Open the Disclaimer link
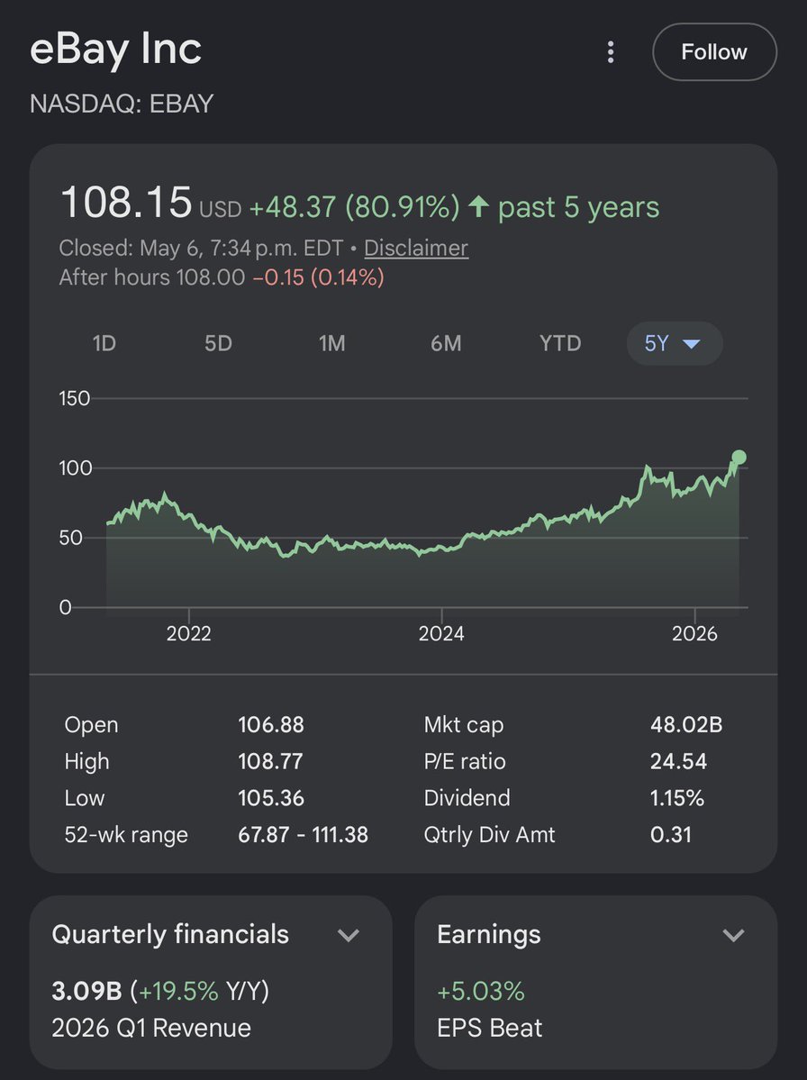The image size is (807, 1080). (x=416, y=248)
